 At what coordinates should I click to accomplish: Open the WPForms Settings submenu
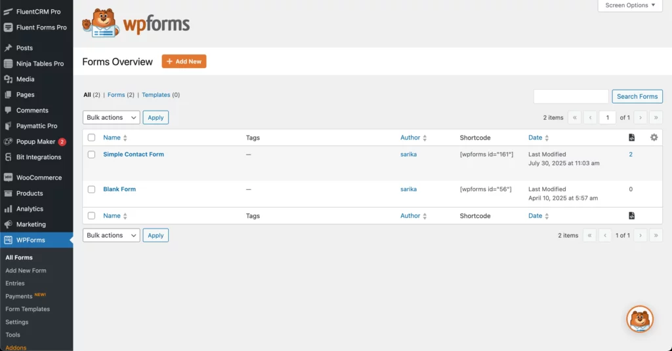click(x=16, y=322)
